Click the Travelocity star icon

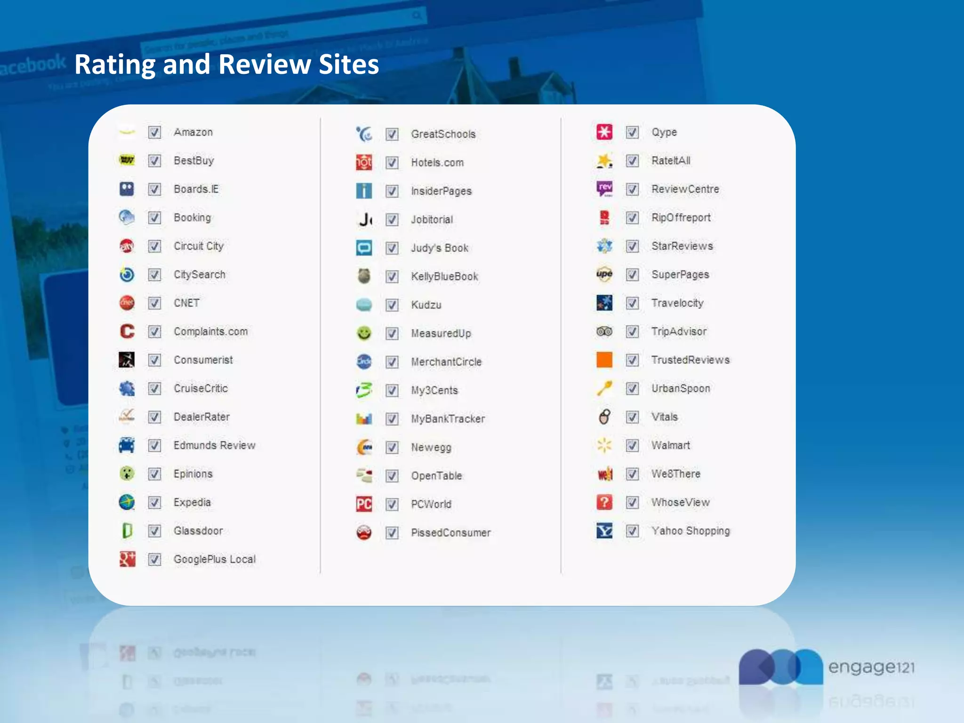pos(604,303)
